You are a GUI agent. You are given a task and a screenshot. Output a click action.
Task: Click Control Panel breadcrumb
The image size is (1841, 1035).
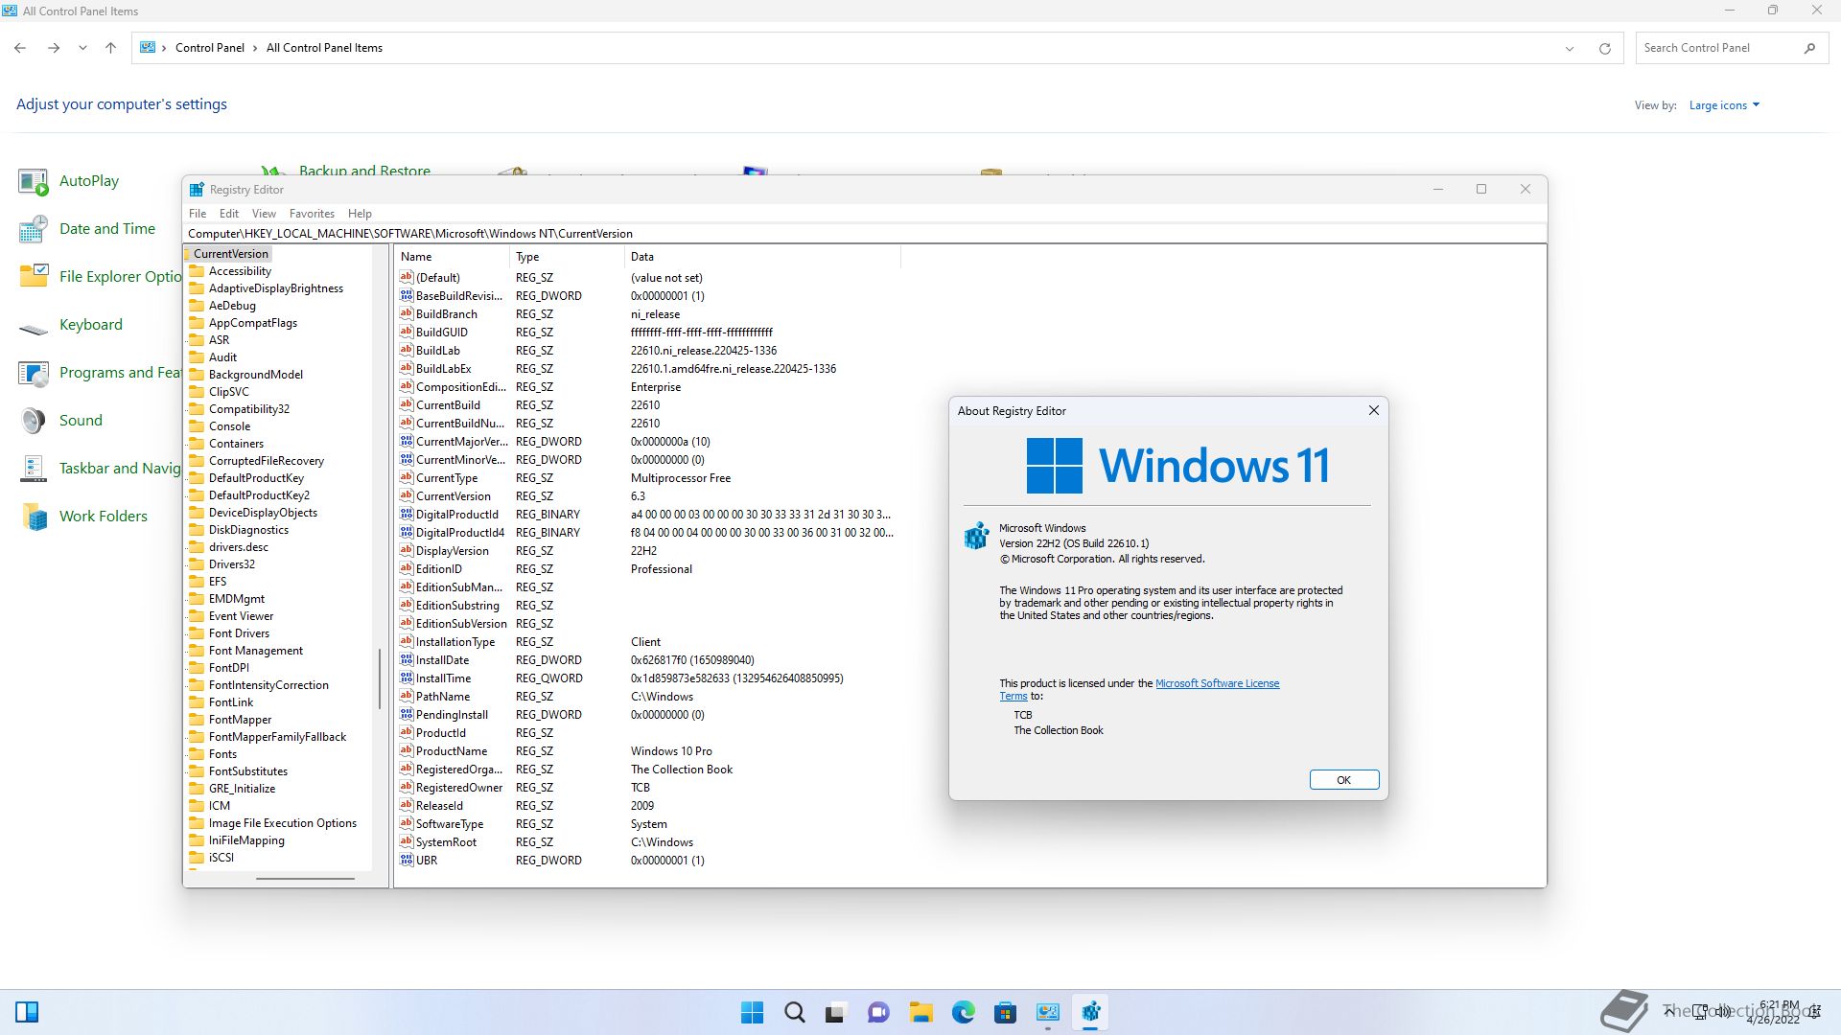tap(210, 48)
